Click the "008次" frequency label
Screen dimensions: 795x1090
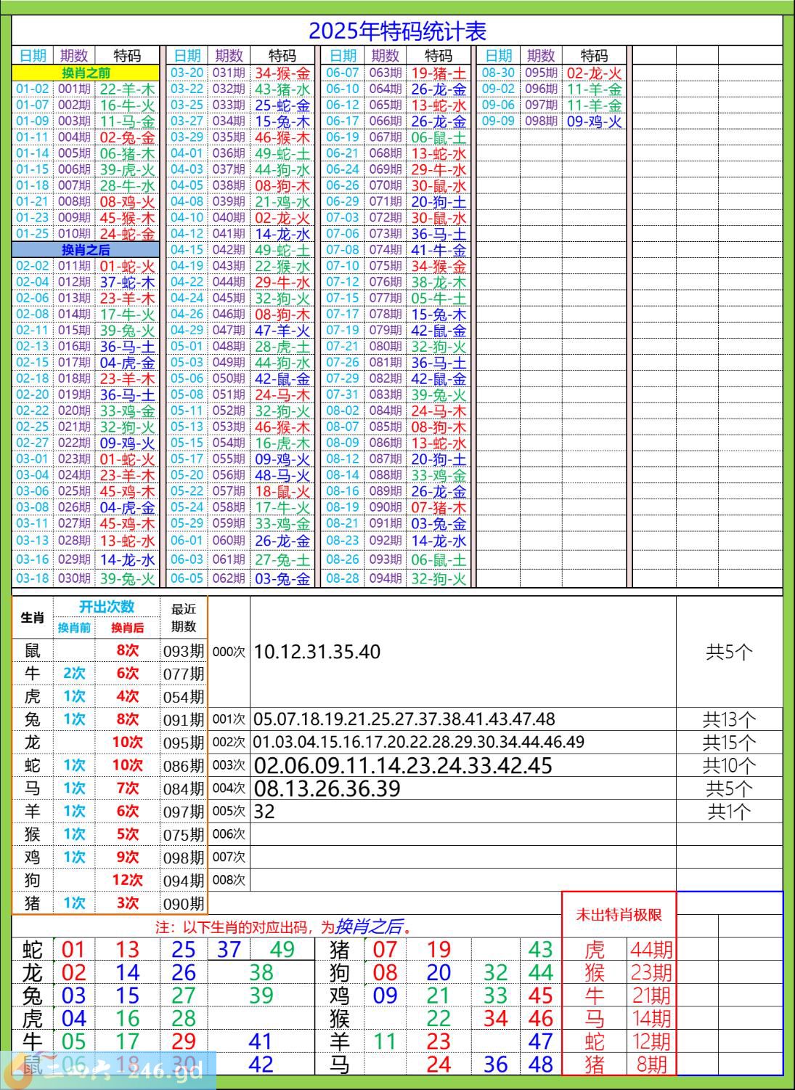click(x=229, y=880)
